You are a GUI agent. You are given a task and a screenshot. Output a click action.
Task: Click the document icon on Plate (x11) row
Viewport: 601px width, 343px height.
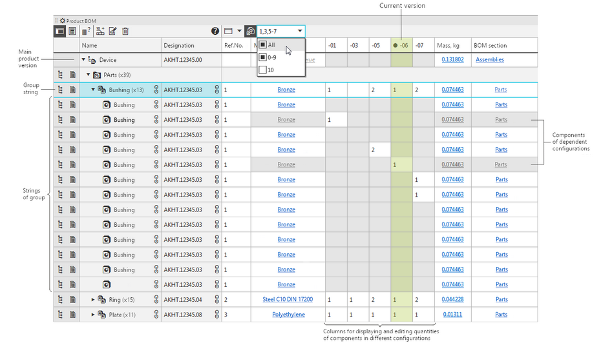coord(72,315)
